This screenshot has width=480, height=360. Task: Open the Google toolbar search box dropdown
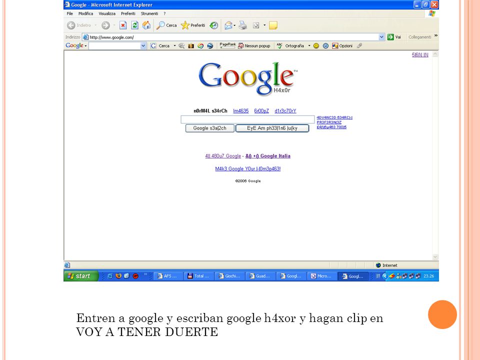click(143, 46)
